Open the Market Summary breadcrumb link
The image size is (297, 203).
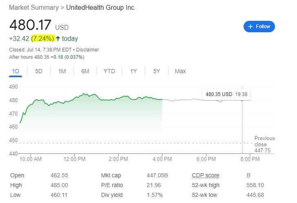click(x=34, y=8)
